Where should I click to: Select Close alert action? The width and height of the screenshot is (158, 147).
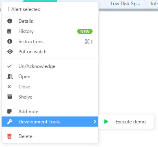[50, 87]
